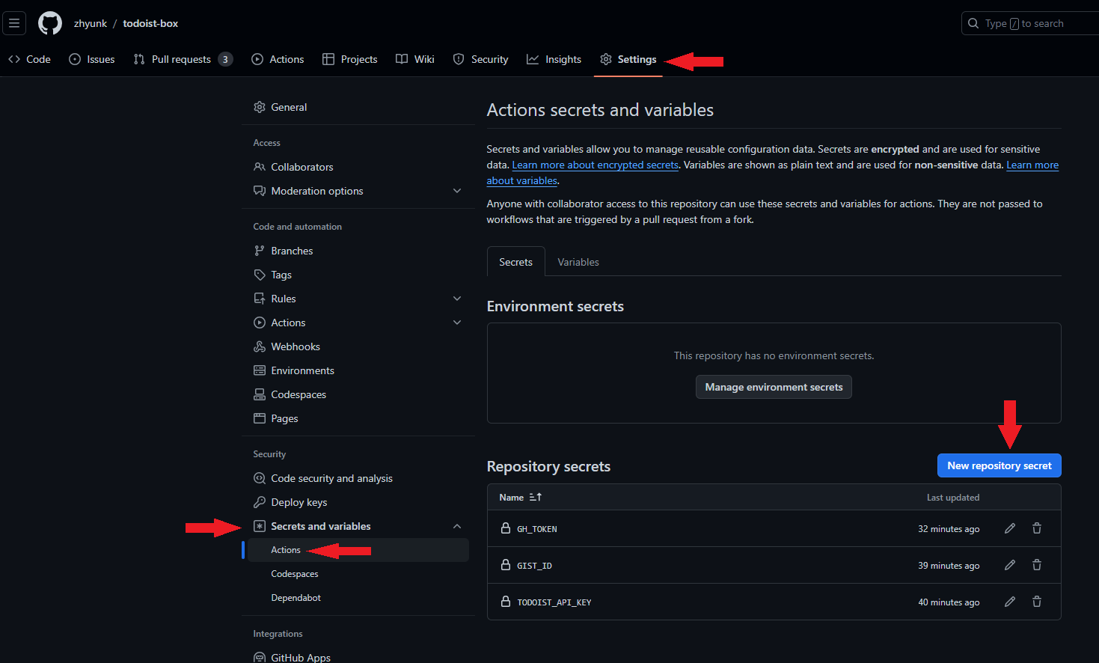Click the gear icon next to General
The height and width of the screenshot is (663, 1099).
[260, 107]
